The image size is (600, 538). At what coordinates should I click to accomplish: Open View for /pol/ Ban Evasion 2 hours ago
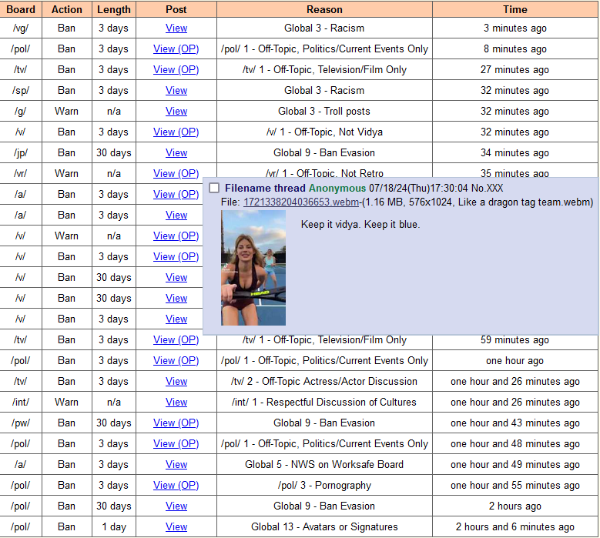click(x=176, y=506)
